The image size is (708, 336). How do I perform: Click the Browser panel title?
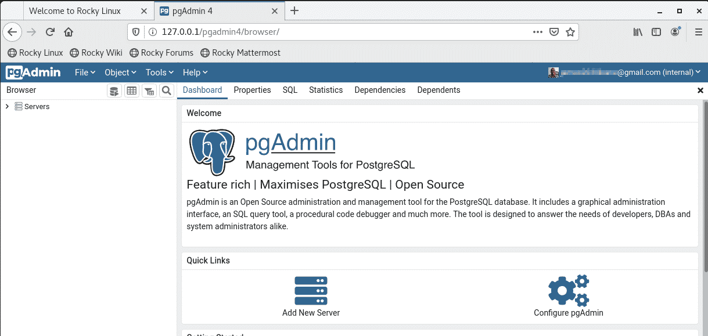tap(21, 90)
